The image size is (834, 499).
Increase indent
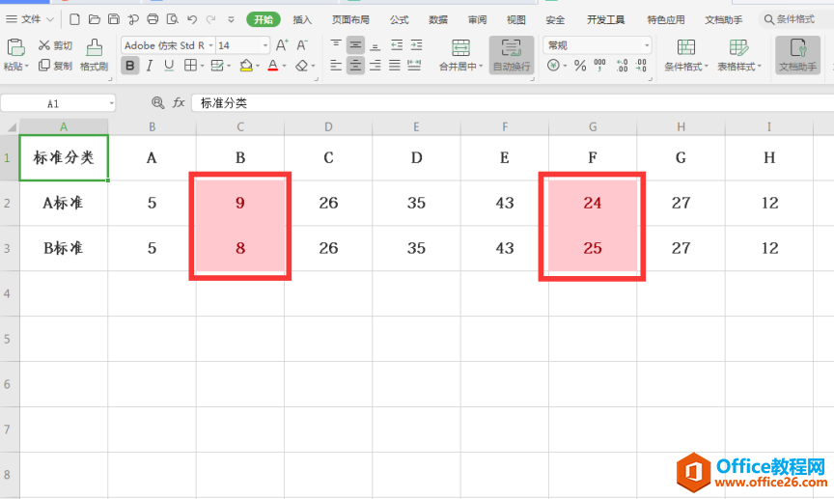(416, 45)
